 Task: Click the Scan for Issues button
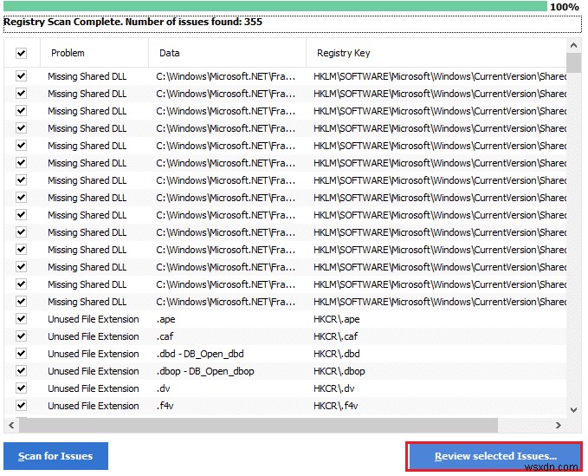pos(56,456)
